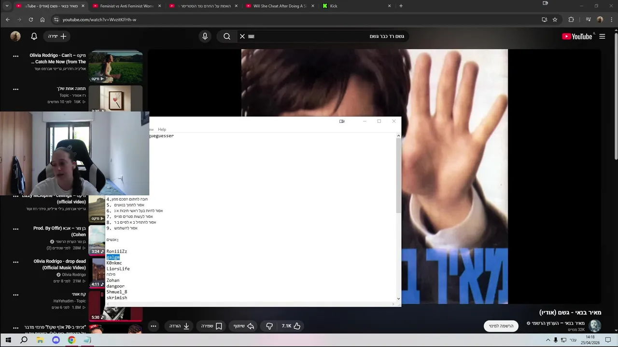
Task: Click the skrimish line in Notepad
Action: pyautogui.click(x=116, y=297)
